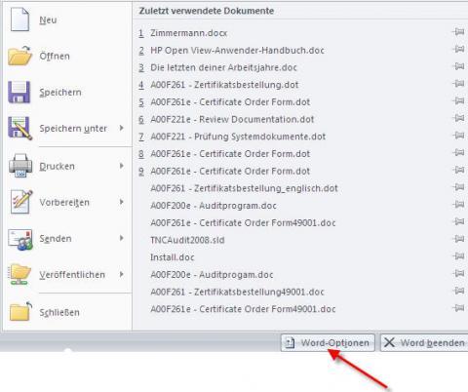Select the Drucken printer icon
The image size is (468, 392).
20,166
